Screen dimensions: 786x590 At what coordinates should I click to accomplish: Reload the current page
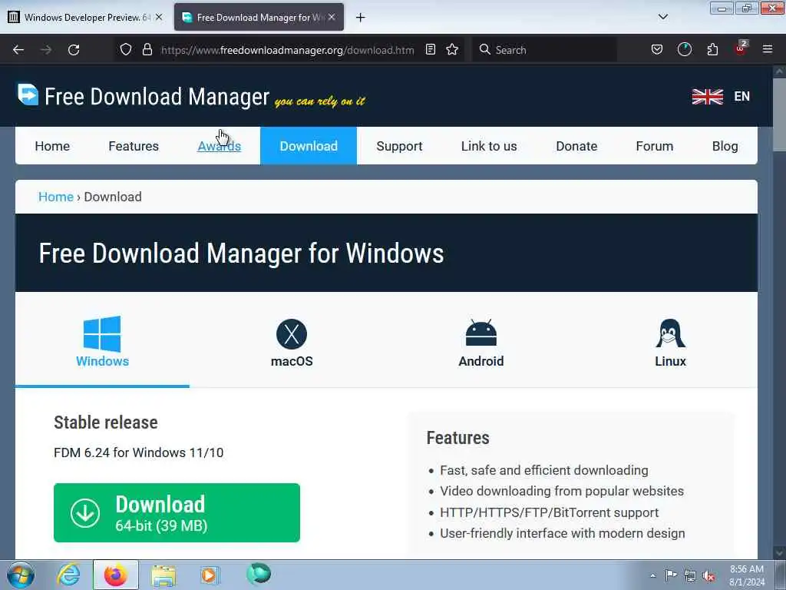point(74,50)
